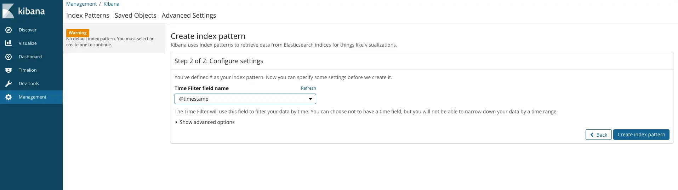Open the Advanced Settings tab
Image resolution: width=678 pixels, height=190 pixels.
[189, 16]
